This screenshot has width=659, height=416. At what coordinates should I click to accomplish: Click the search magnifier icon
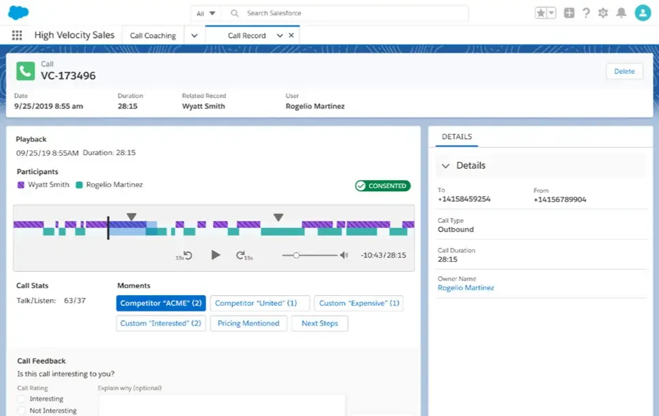click(234, 13)
